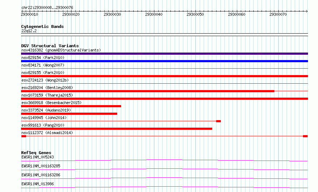Select the red nsv3373524 variant bar
This screenshot has height=192, width=318.
[69, 114]
